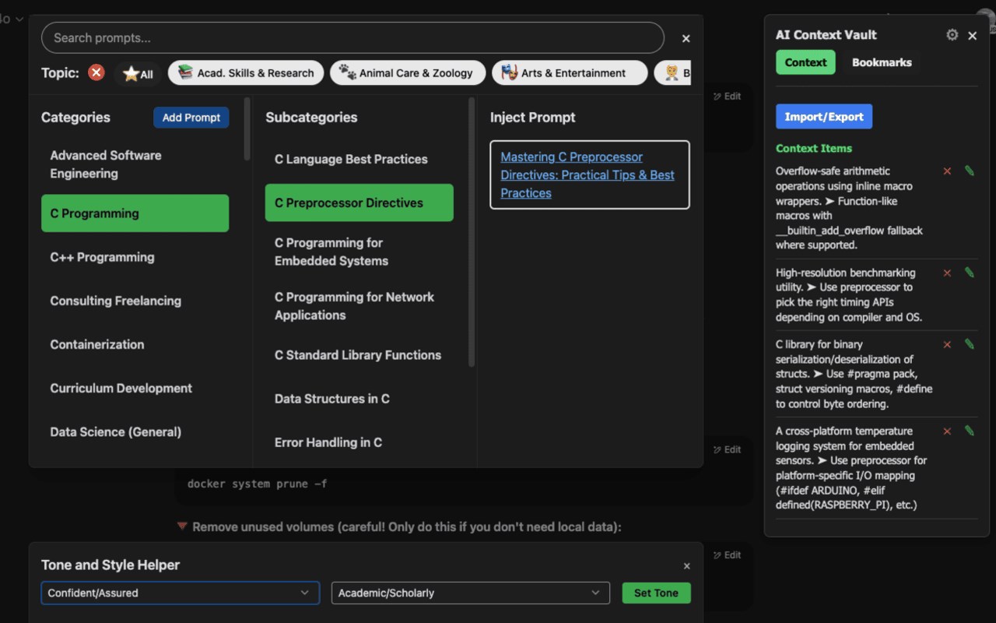996x623 pixels.
Task: Open AI Context Vault settings gear
Action: (x=952, y=35)
